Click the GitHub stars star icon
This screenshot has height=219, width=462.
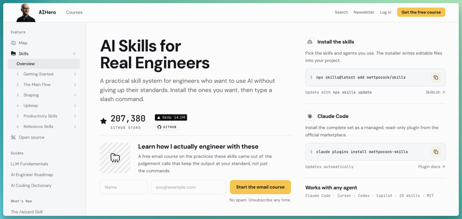tap(104, 121)
